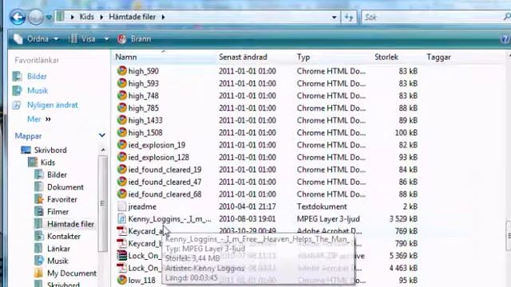
Task: Open the Visa dropdown arrow
Action: 106,39
